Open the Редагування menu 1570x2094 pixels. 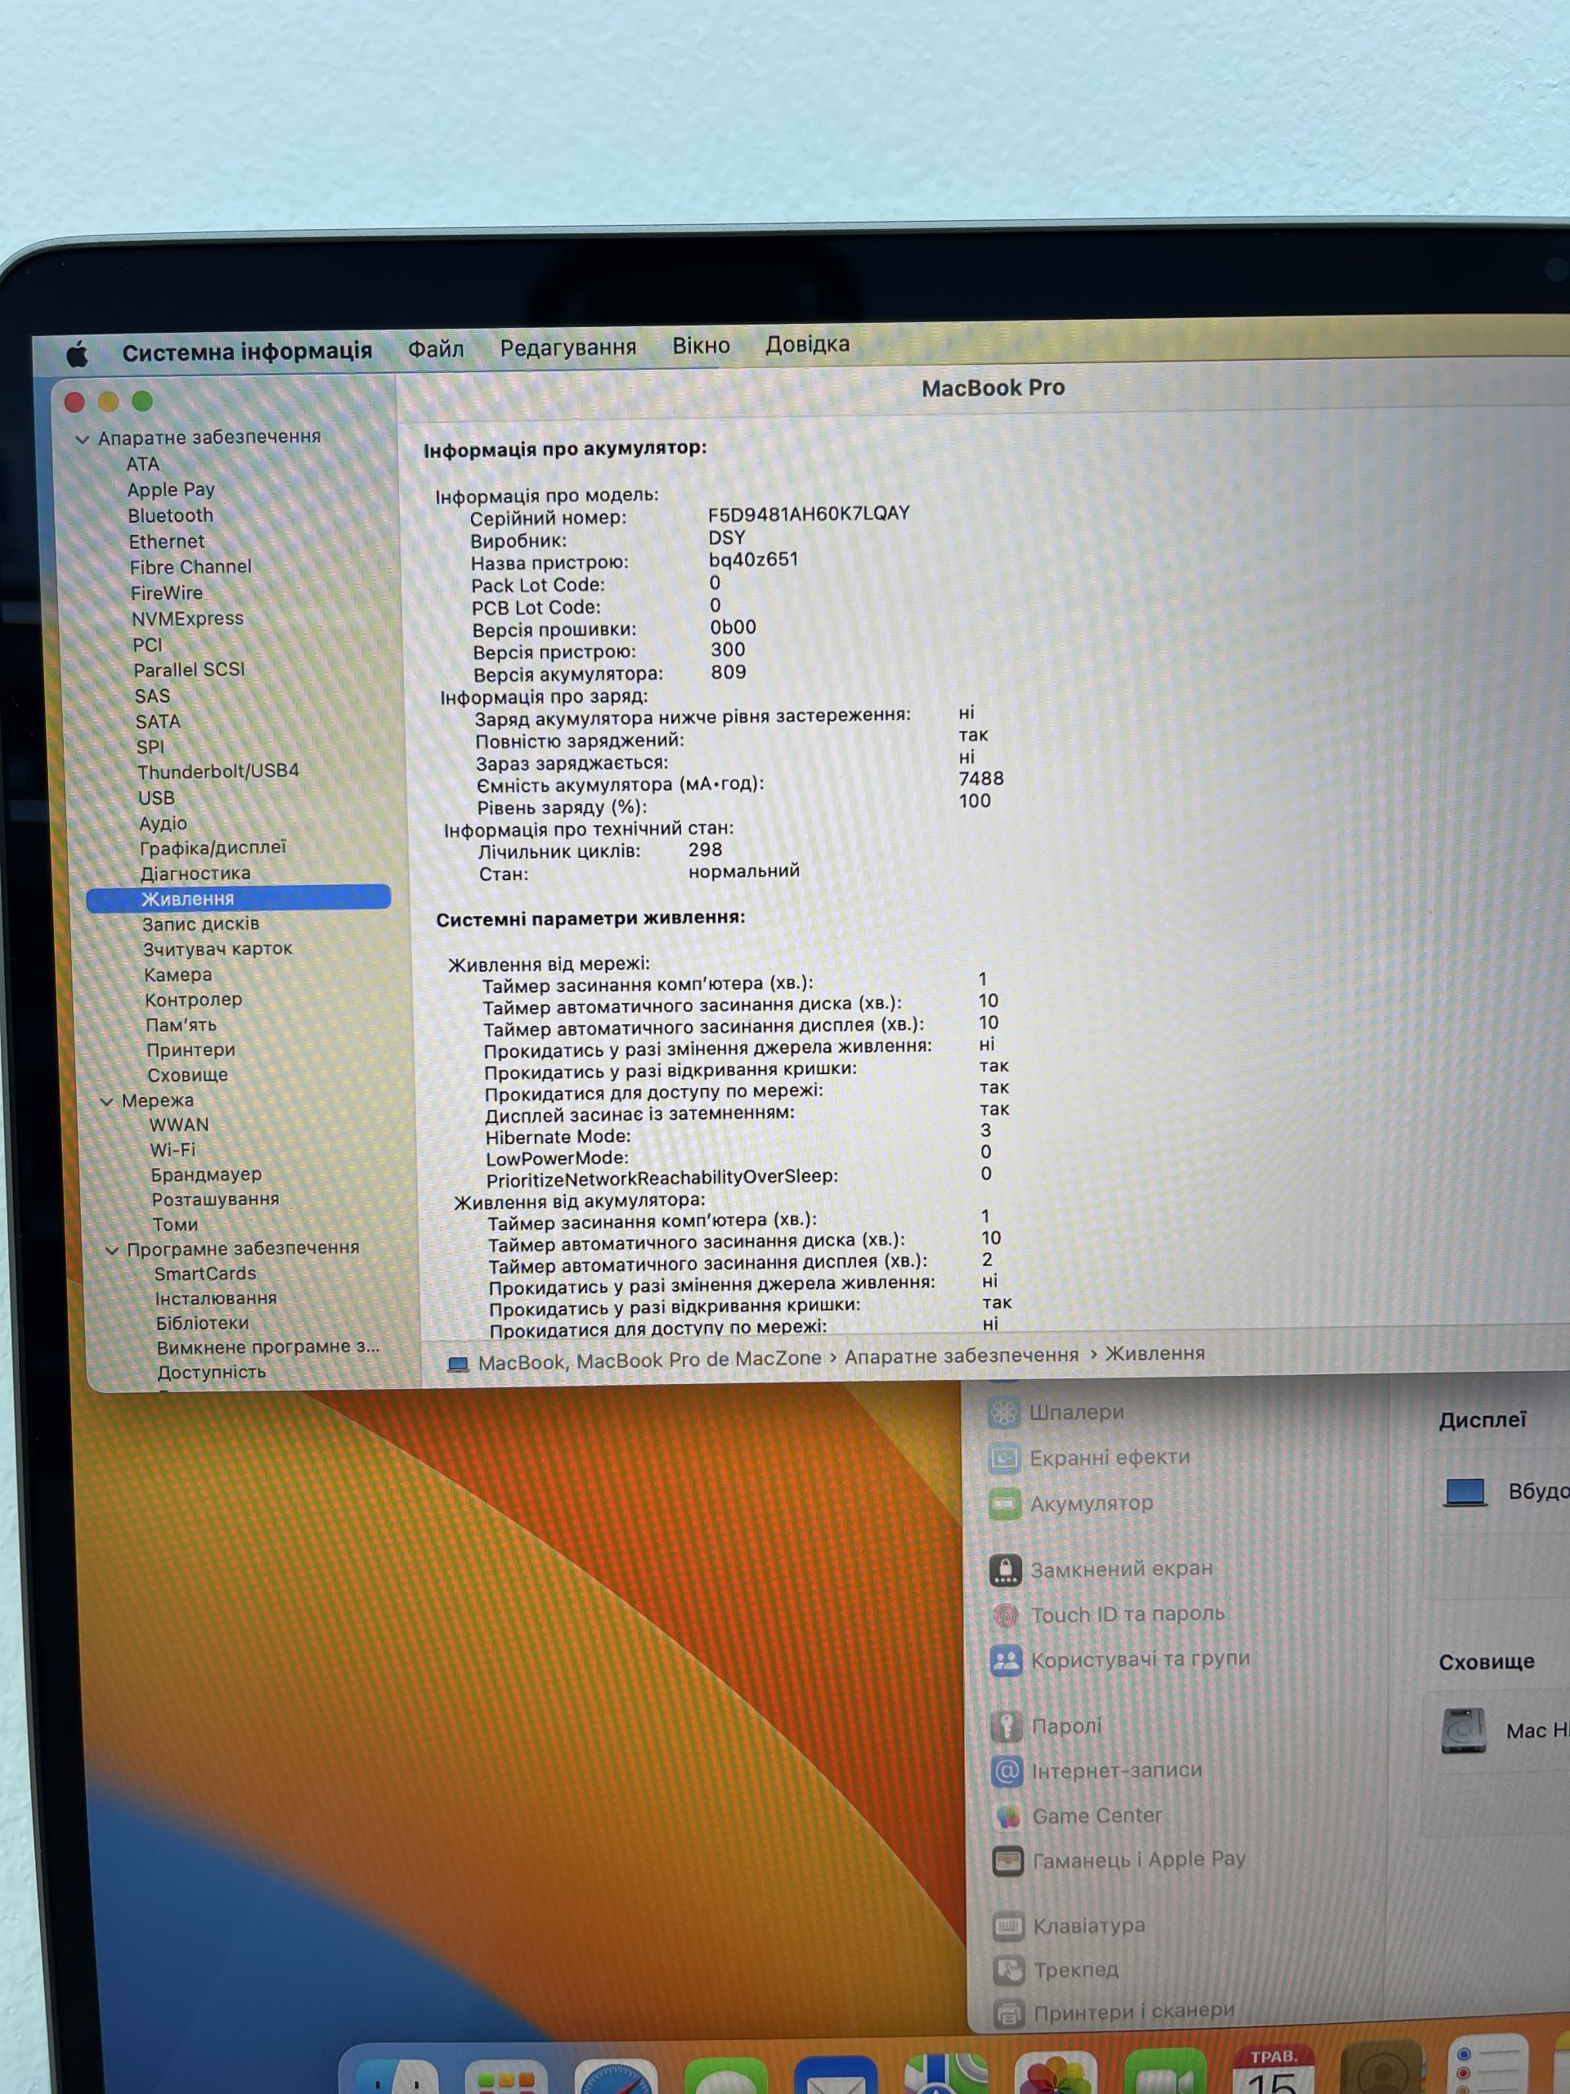click(567, 348)
